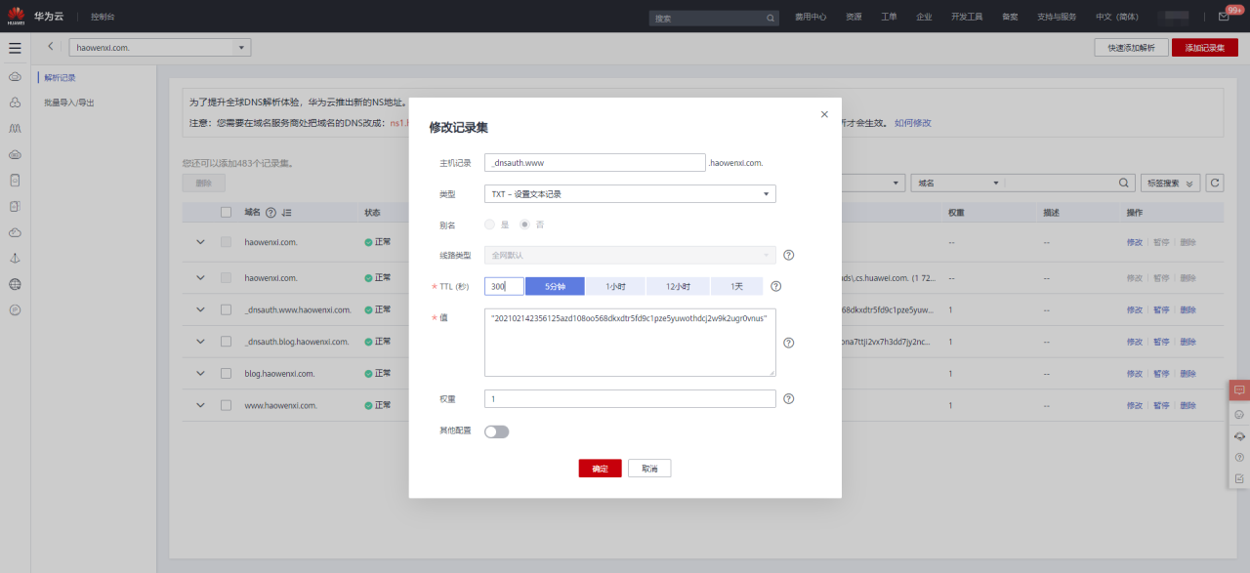Close the modify record set dialog
The width and height of the screenshot is (1250, 573).
coord(824,114)
